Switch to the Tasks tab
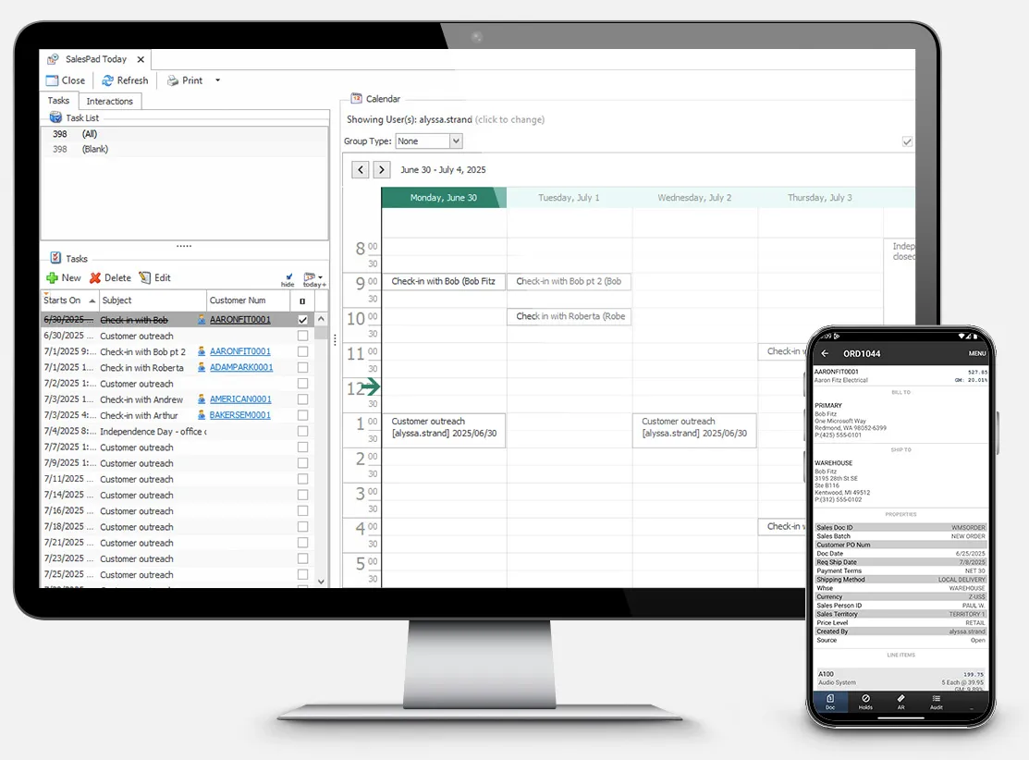The image size is (1029, 760). coord(58,101)
